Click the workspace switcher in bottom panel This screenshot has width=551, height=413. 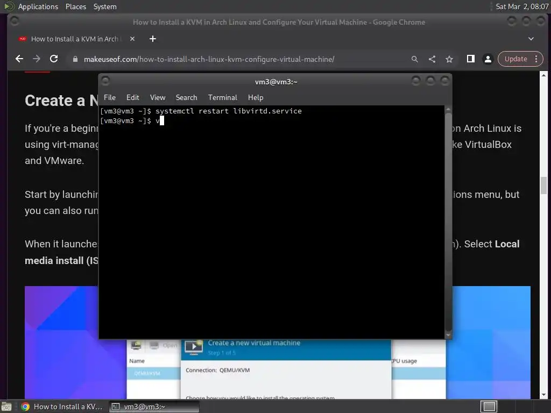(489, 407)
